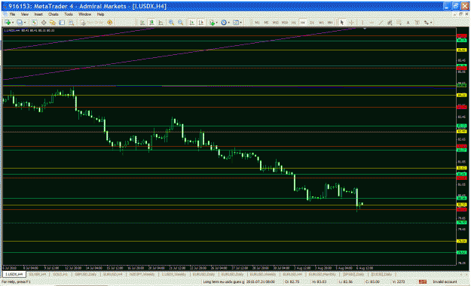Switch to bar chart display

click(x=142, y=23)
